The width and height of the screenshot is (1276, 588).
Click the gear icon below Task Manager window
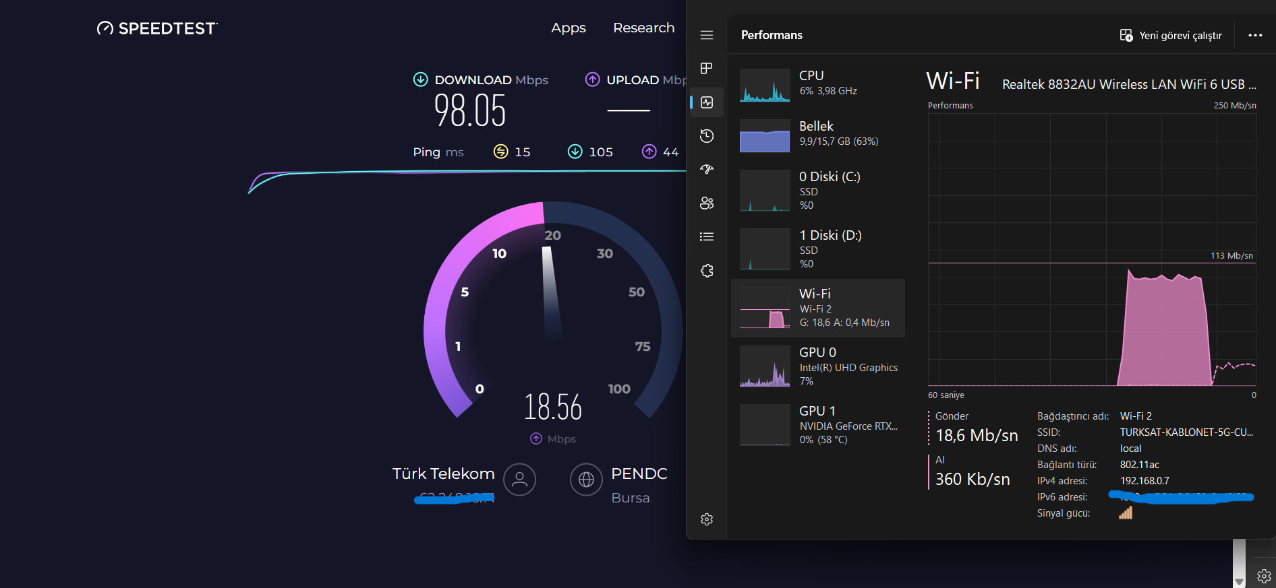[x=1264, y=577]
